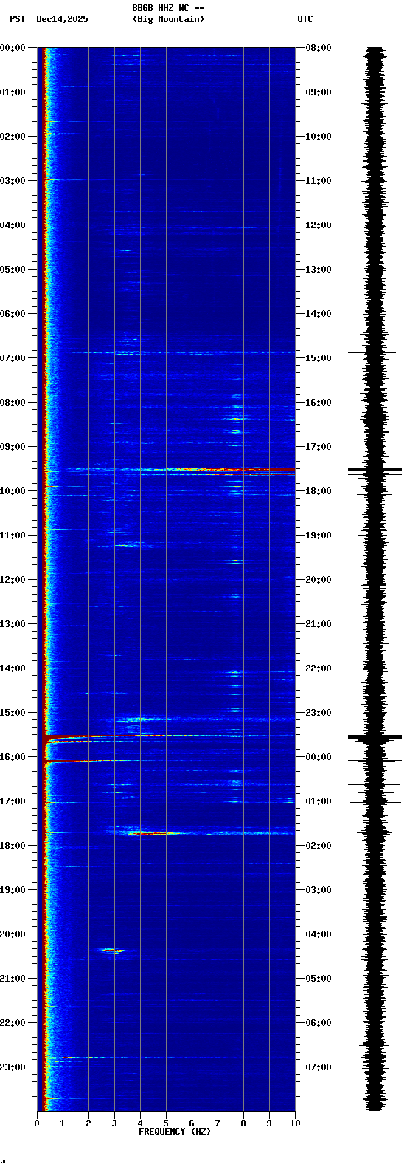407x1170 pixels.
Task: Click the 00:00 label on PST axis
Action: tap(13, 48)
